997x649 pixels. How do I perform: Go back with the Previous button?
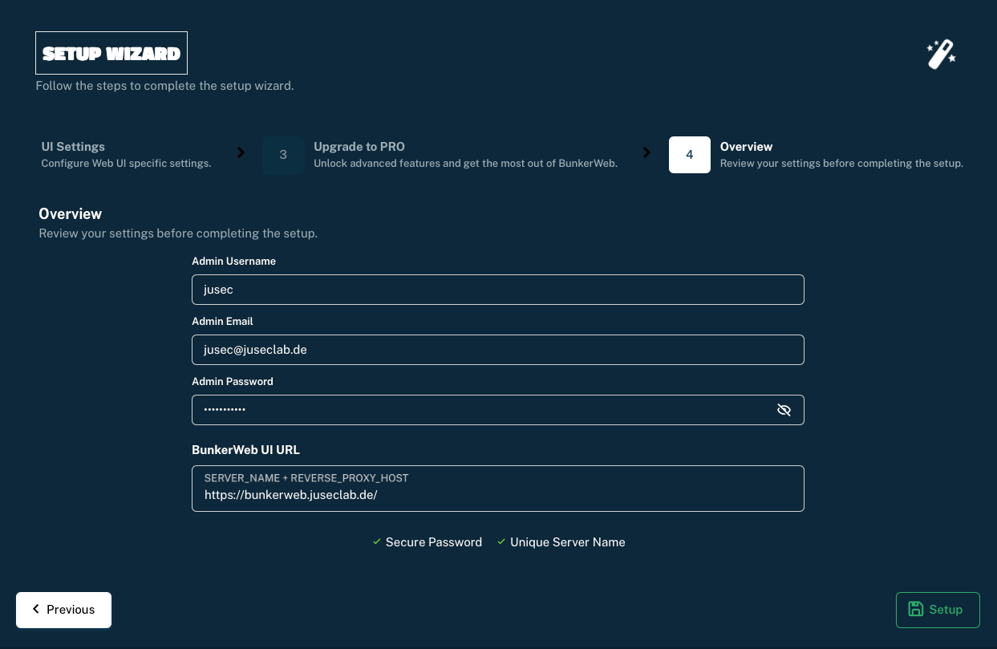click(x=63, y=610)
